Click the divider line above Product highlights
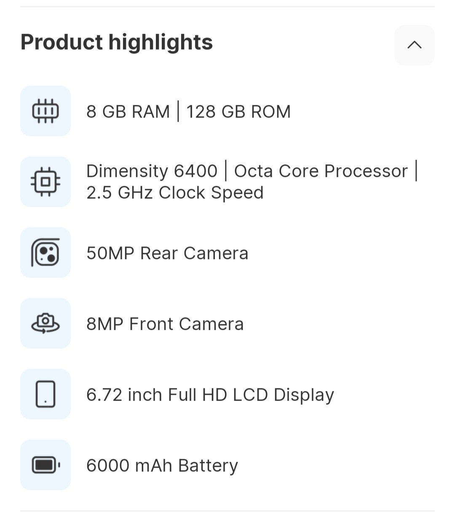The image size is (455, 514). click(x=227, y=7)
